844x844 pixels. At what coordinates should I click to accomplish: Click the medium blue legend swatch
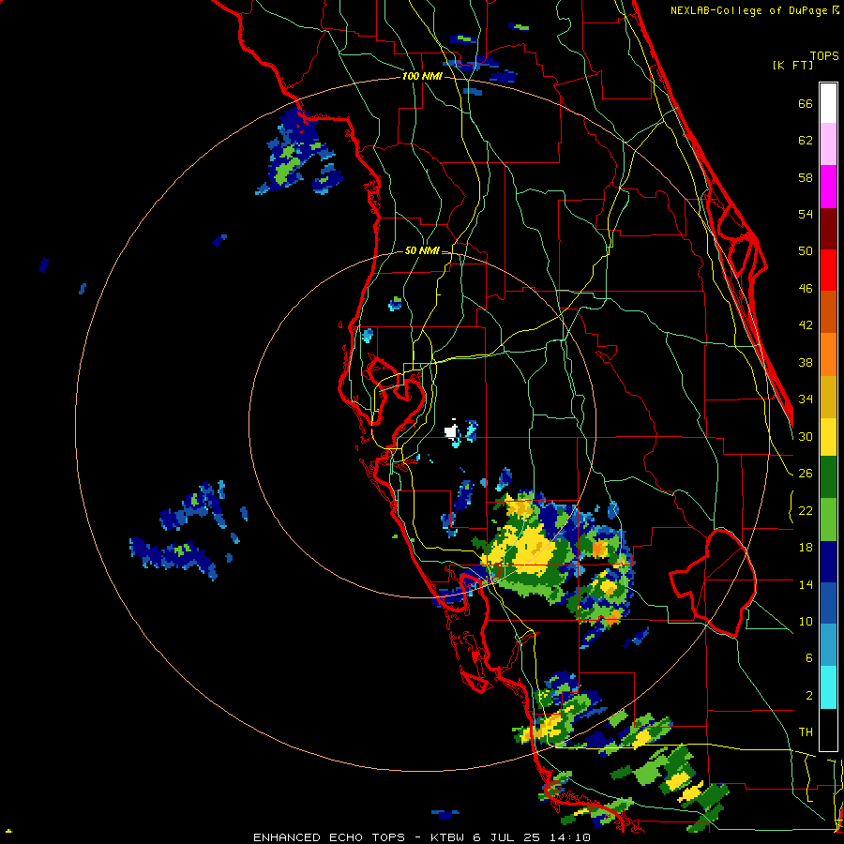[828, 603]
